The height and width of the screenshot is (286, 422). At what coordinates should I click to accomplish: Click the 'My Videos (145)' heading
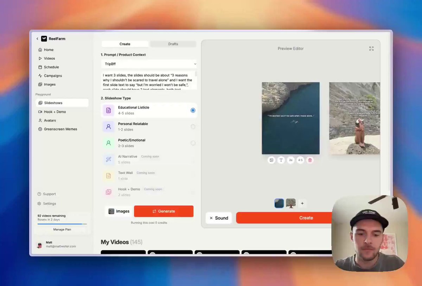point(121,242)
